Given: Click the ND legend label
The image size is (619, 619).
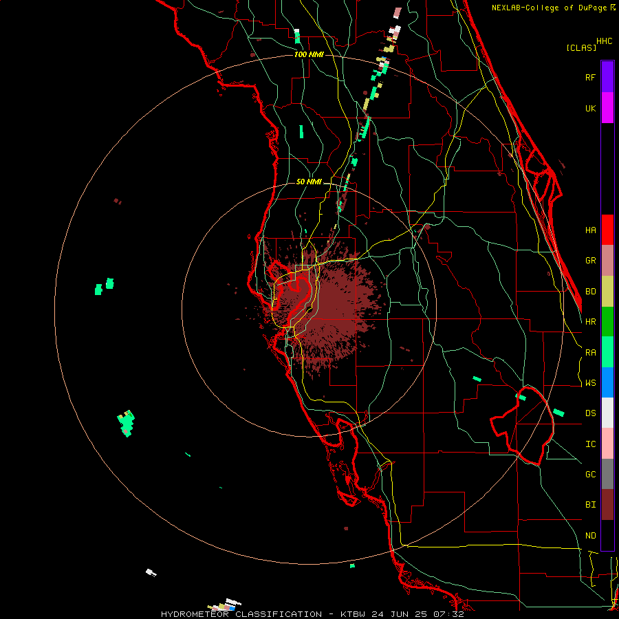Looking at the screenshot, I should (591, 535).
